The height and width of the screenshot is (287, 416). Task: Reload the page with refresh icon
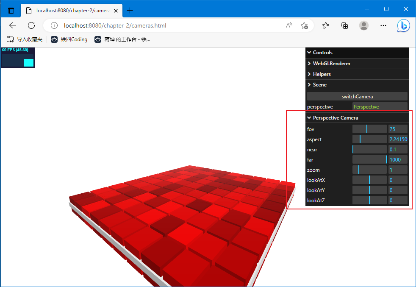(x=31, y=25)
